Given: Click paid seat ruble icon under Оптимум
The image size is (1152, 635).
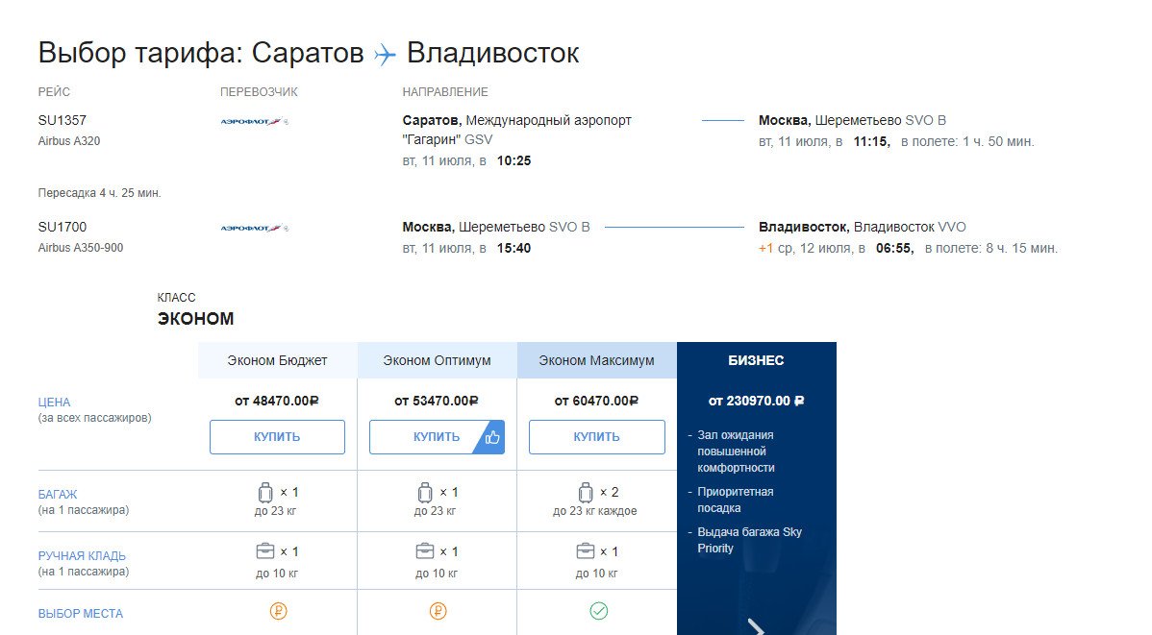Looking at the screenshot, I should (438, 611).
